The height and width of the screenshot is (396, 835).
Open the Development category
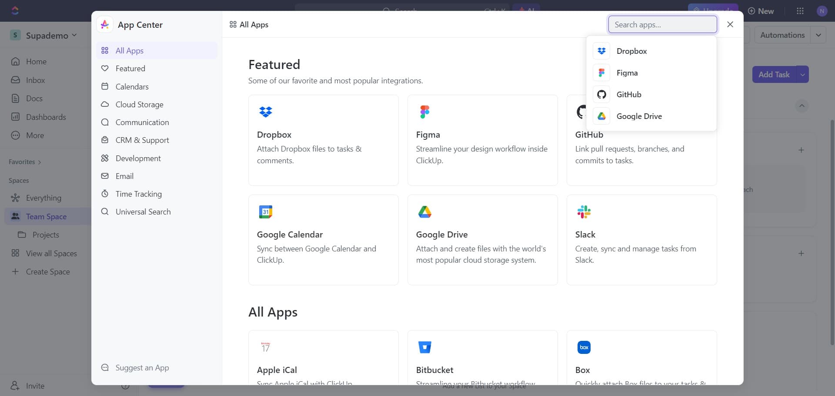pyautogui.click(x=139, y=158)
